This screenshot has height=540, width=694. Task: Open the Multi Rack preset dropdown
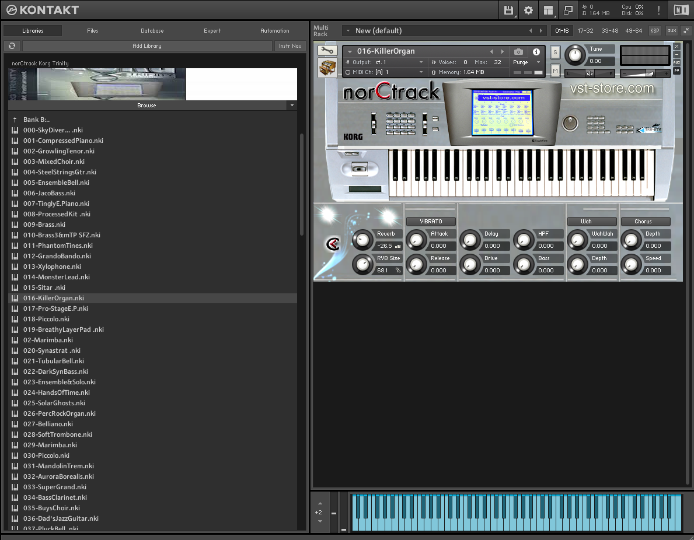348,30
